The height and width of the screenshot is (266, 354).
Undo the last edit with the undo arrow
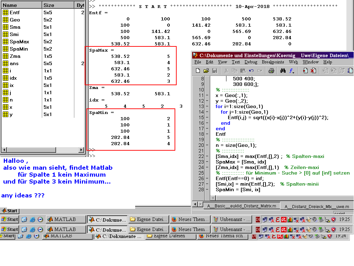(251, 71)
